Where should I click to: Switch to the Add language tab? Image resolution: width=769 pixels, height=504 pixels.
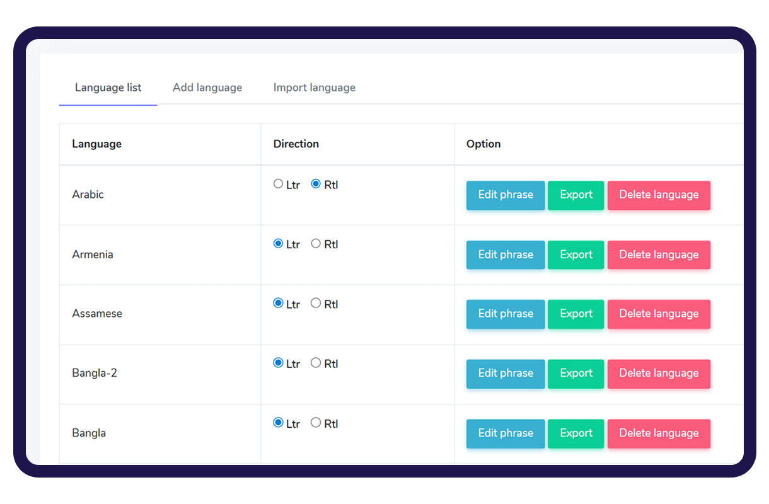[207, 88]
